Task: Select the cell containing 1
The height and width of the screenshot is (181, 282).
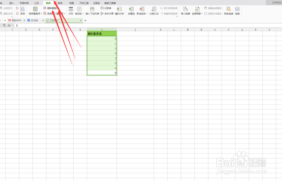Action: click(x=102, y=44)
